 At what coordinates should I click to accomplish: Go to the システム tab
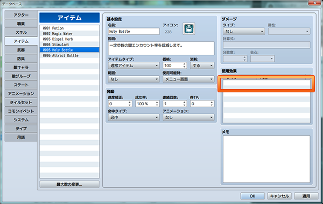(x=21, y=120)
